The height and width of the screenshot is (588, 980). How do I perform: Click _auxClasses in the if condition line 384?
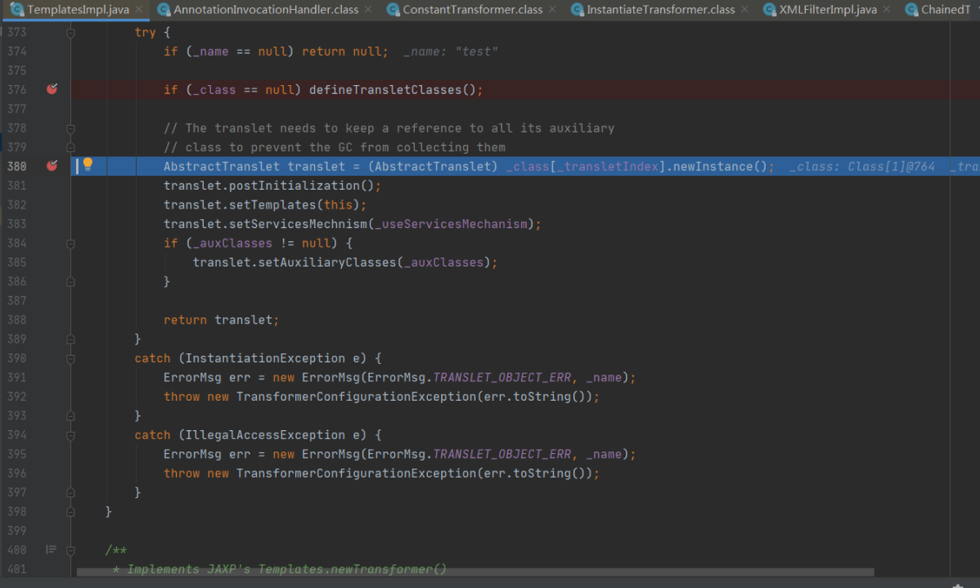pos(232,243)
